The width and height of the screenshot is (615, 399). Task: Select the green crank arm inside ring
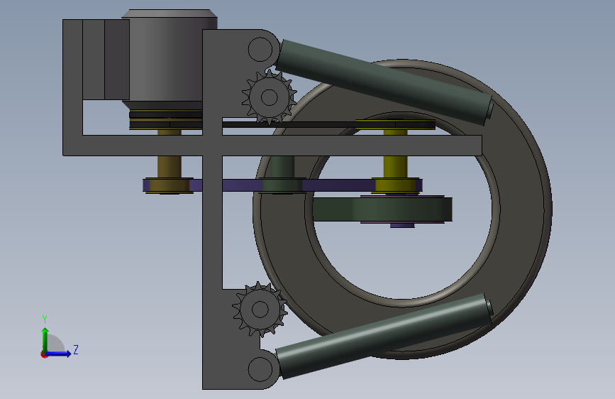coord(382,209)
